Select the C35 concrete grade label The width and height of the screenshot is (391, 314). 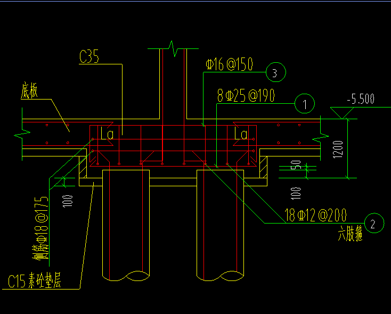[89, 56]
